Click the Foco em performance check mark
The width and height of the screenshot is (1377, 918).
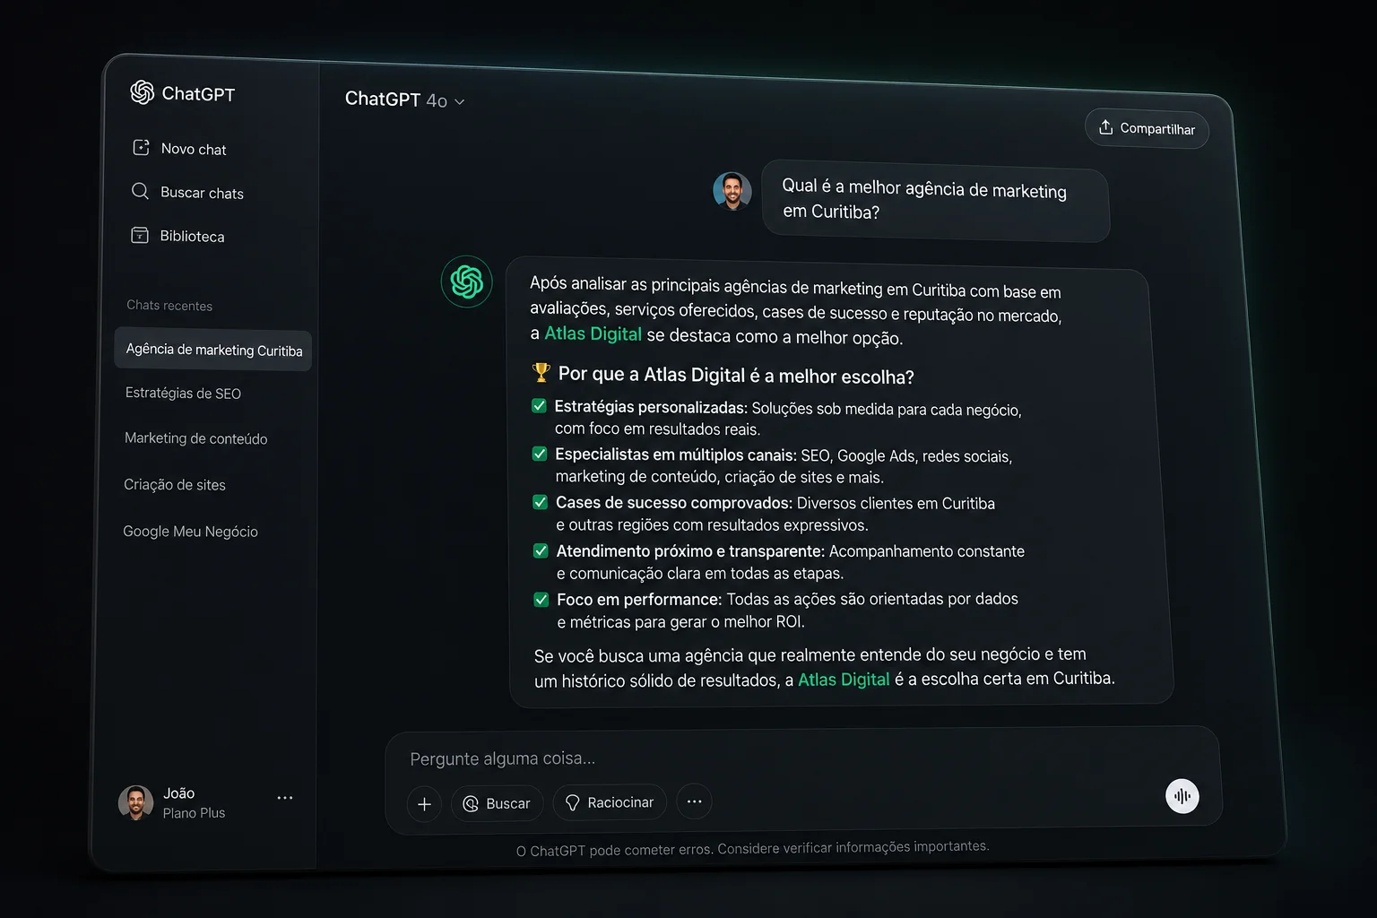pos(541,599)
